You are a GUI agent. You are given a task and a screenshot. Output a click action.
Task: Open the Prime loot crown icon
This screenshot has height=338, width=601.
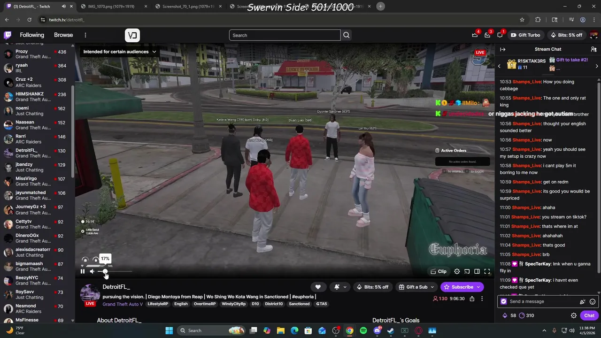(x=475, y=35)
